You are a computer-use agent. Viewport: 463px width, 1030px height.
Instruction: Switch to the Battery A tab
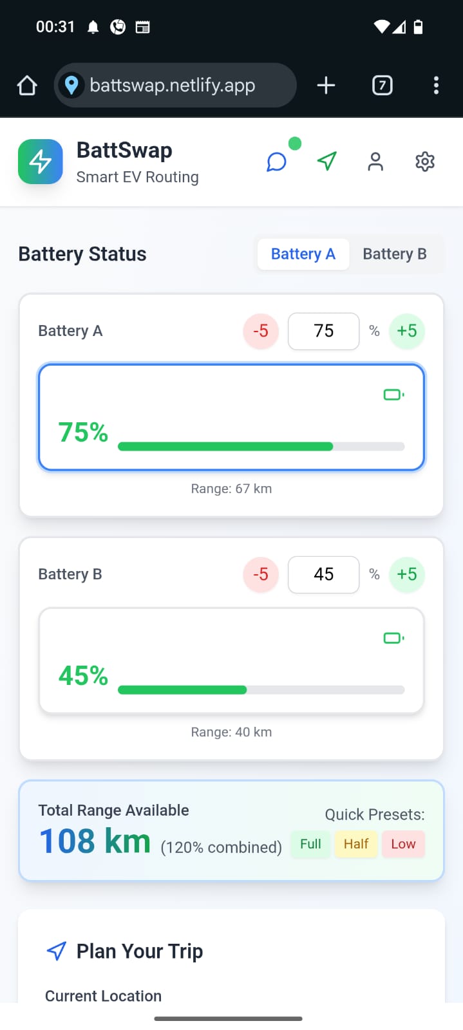coord(303,254)
